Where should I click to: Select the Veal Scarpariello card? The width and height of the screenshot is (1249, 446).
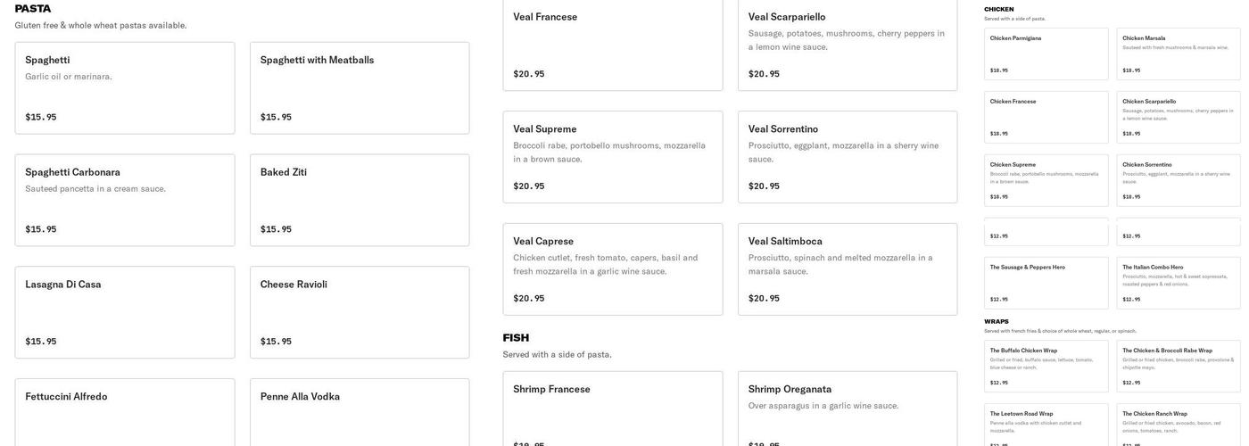click(848, 45)
